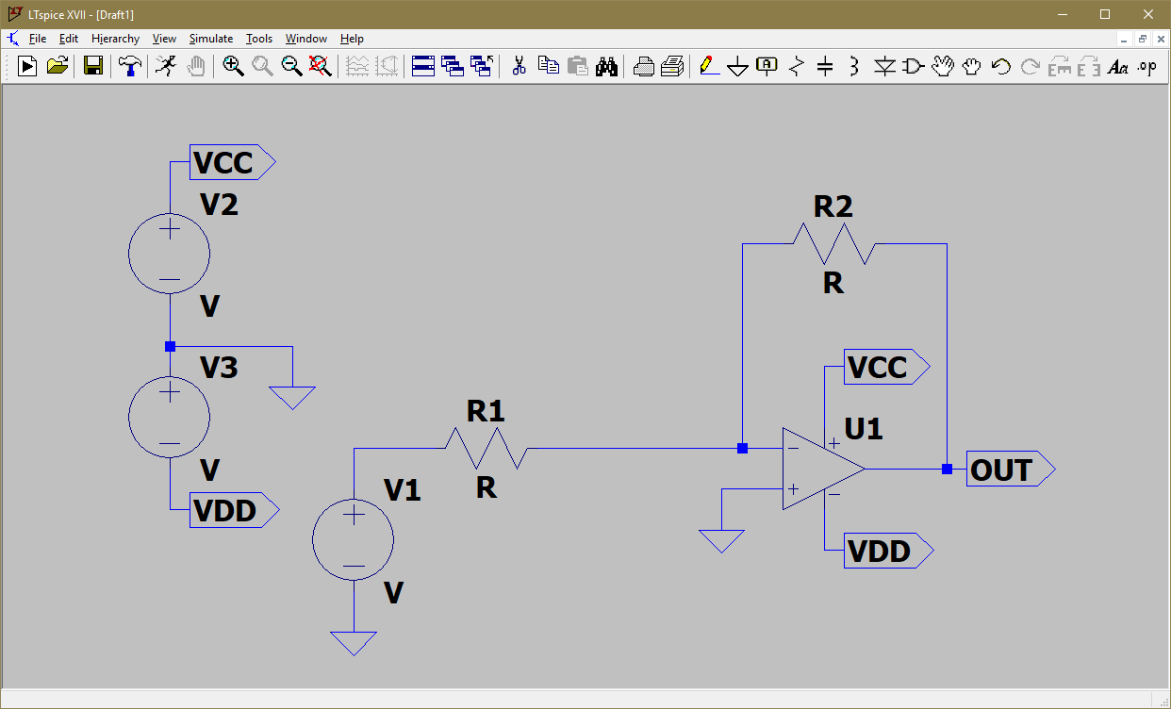Click the SPICE directive .op icon
Screen dimensions: 1171x709
click(1146, 66)
